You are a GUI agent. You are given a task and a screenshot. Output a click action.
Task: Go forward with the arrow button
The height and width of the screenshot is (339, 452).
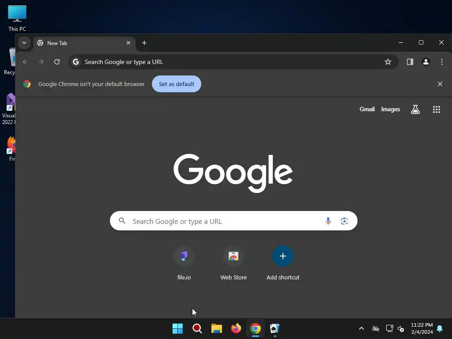click(41, 62)
